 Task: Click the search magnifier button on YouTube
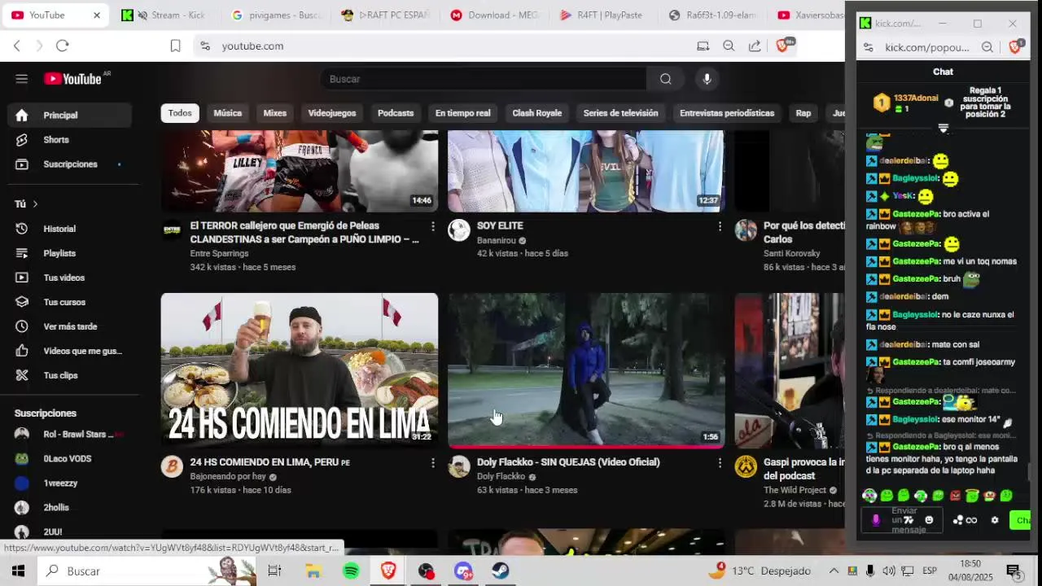click(x=666, y=79)
